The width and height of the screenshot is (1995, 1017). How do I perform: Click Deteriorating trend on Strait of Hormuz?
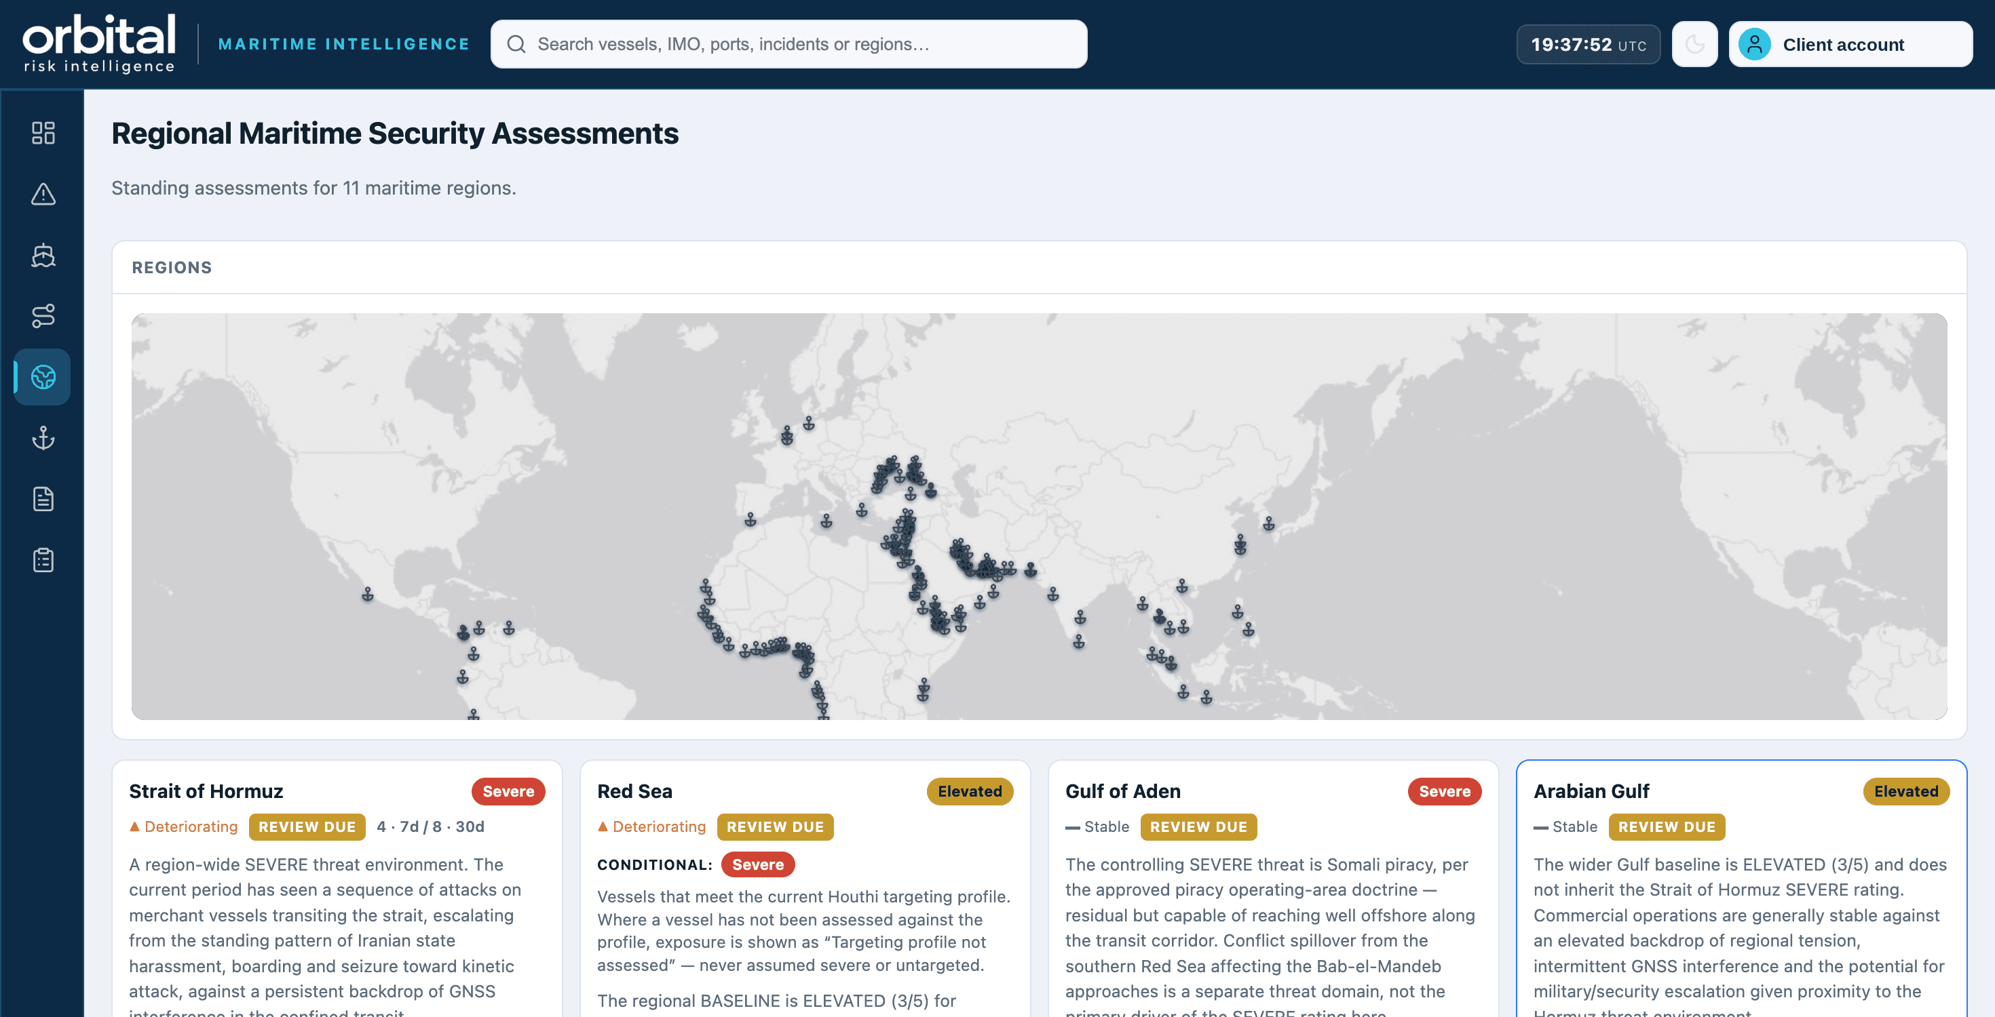(x=183, y=826)
